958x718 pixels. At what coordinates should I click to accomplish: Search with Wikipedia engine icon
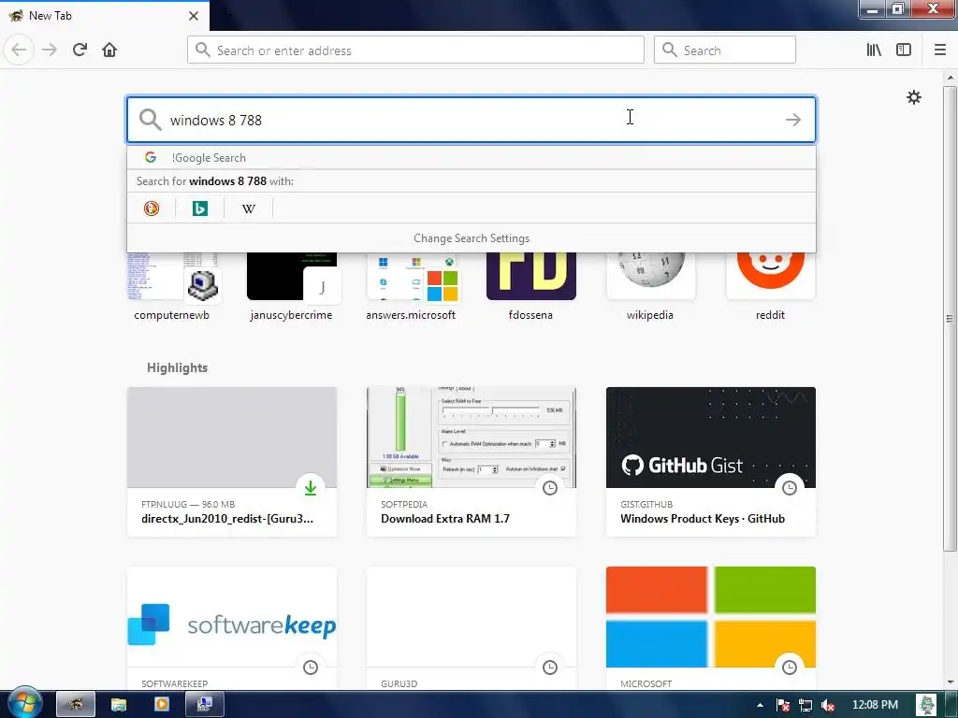(x=249, y=208)
